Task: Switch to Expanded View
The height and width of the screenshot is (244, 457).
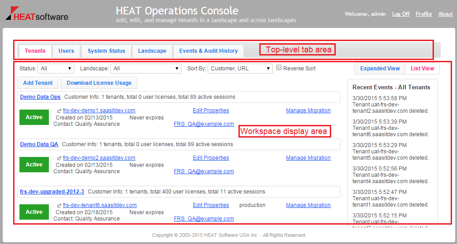Action: point(380,69)
